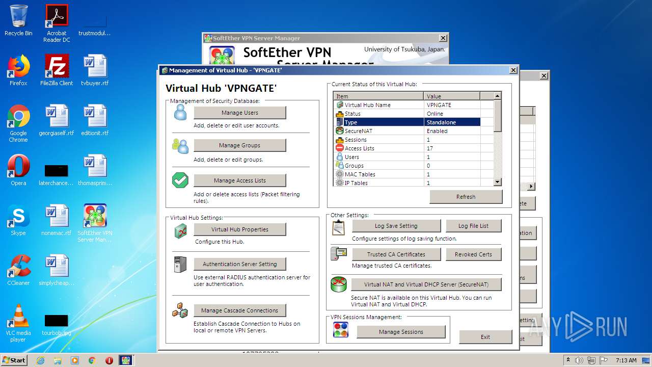The image size is (652, 367).
Task: Open Authentication Server Setting
Action: (240, 264)
